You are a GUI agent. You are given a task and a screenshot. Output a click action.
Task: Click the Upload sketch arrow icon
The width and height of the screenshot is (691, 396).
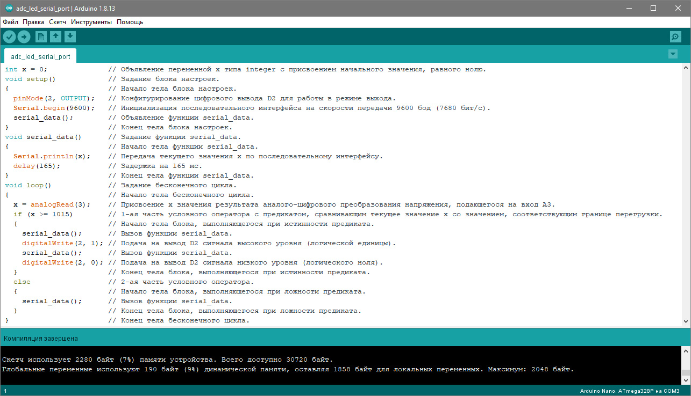(x=24, y=36)
